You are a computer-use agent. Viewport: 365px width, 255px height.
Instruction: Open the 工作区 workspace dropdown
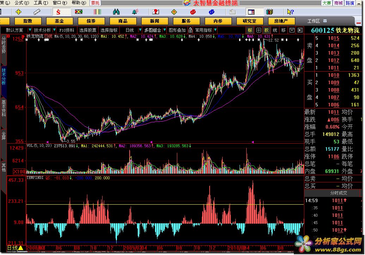click(x=325, y=21)
